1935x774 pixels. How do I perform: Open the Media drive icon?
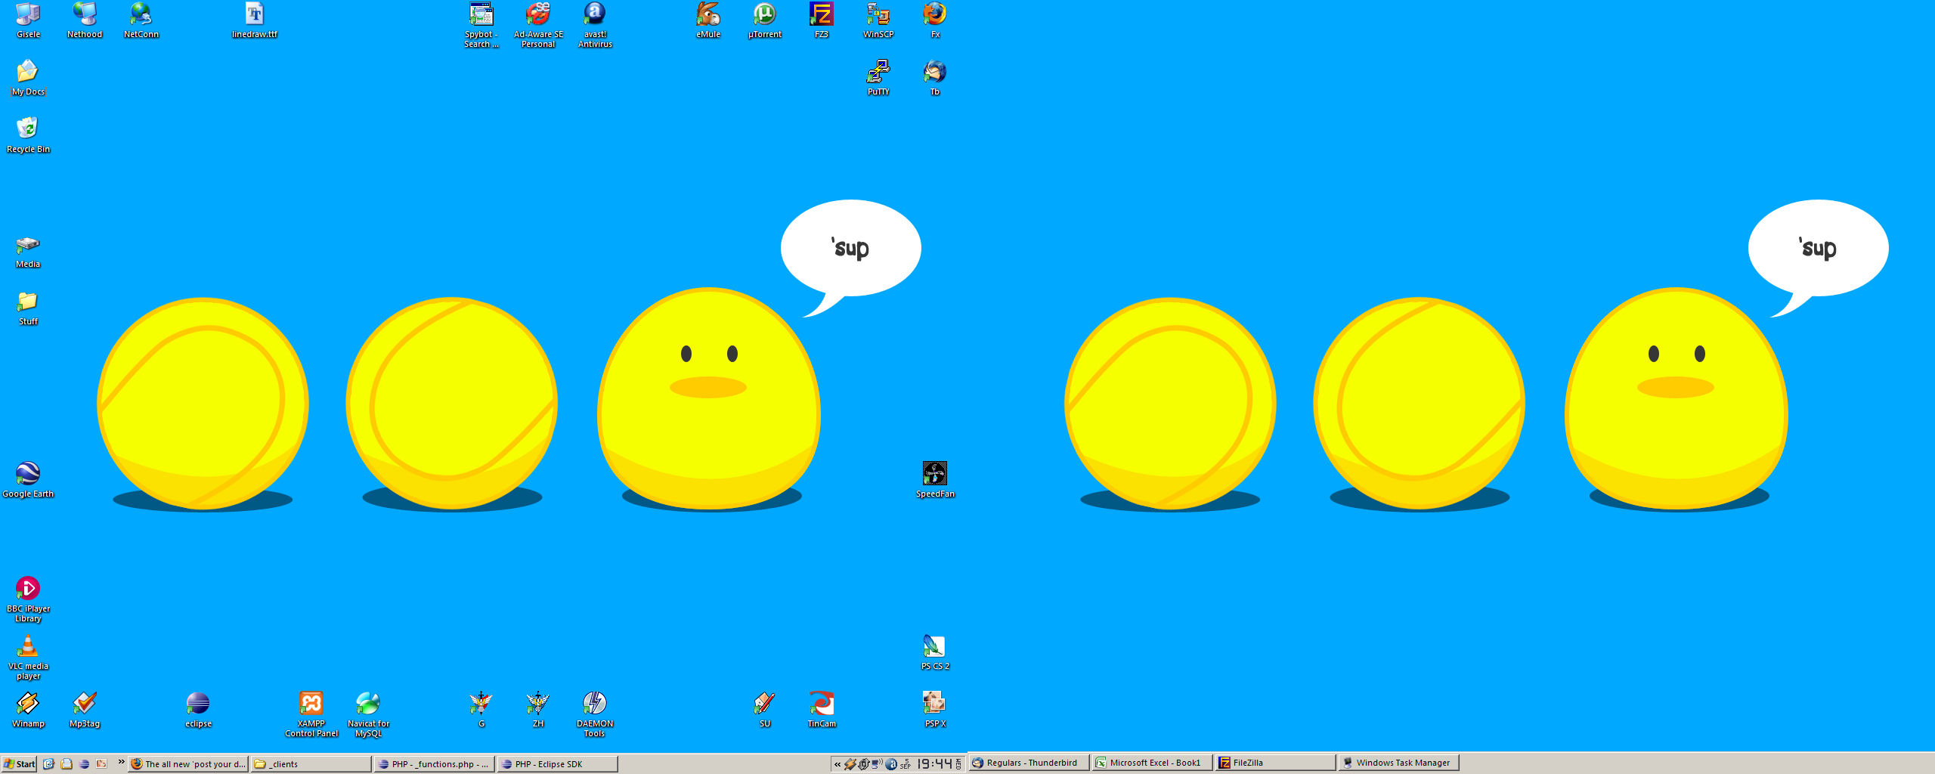pyautogui.click(x=28, y=251)
